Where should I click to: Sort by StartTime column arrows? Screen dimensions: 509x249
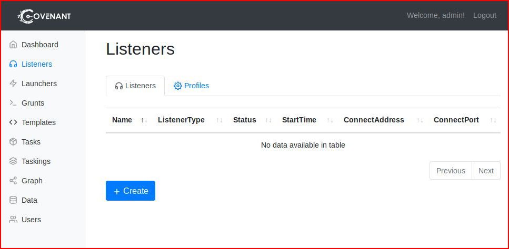(x=330, y=120)
